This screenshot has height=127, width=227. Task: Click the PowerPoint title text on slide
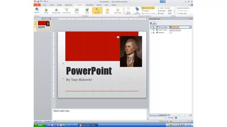click(89, 71)
